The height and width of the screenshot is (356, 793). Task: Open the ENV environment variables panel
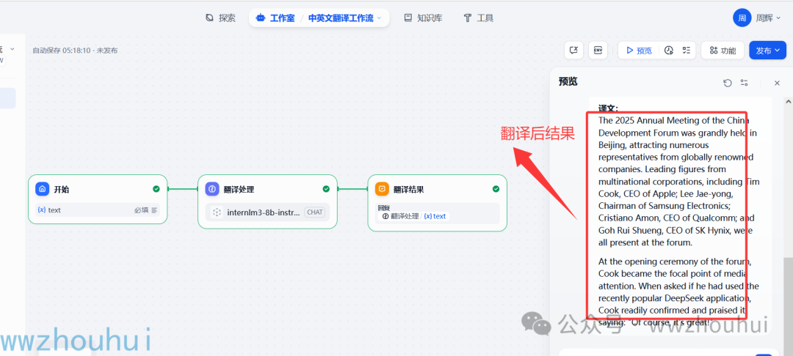coord(598,51)
